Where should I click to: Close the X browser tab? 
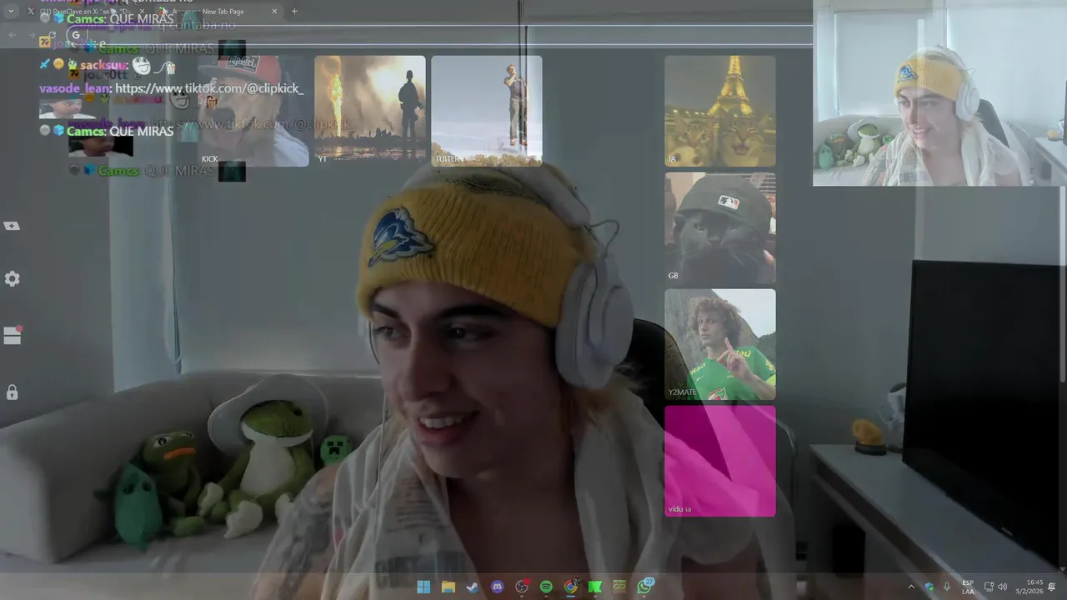point(141,12)
